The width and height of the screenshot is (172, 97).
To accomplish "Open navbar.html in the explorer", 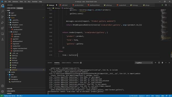I will (x=16, y=46).
